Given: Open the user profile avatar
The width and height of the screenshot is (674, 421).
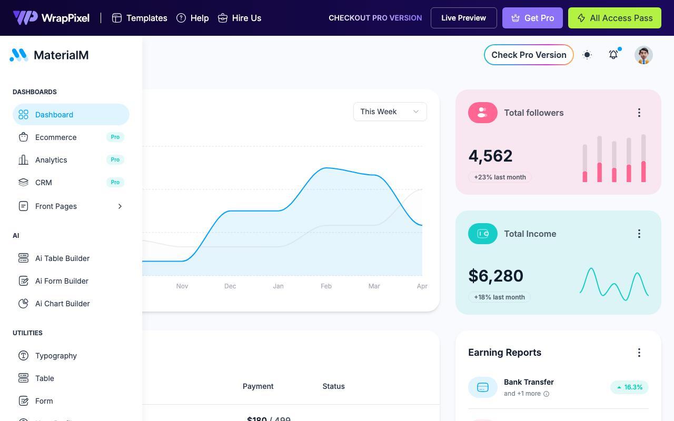Looking at the screenshot, I should click(x=643, y=55).
